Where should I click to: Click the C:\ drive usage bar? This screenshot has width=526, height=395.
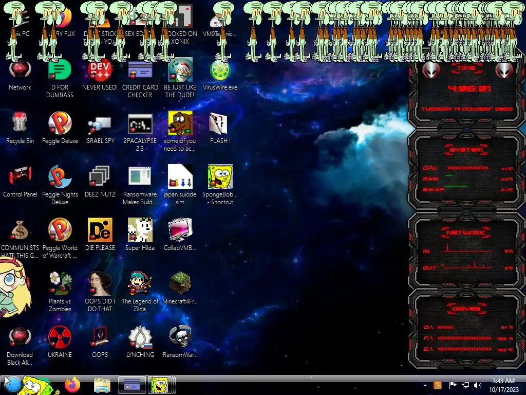point(445,327)
